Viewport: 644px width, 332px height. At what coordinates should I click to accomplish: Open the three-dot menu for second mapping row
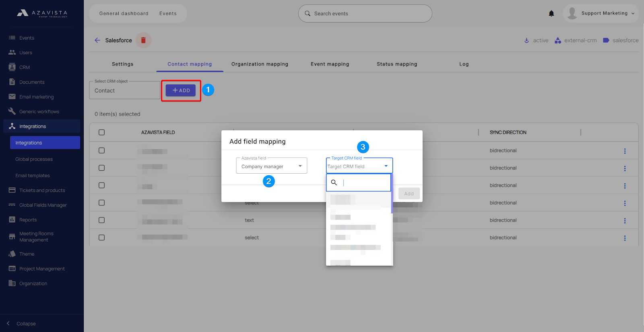pos(625,168)
